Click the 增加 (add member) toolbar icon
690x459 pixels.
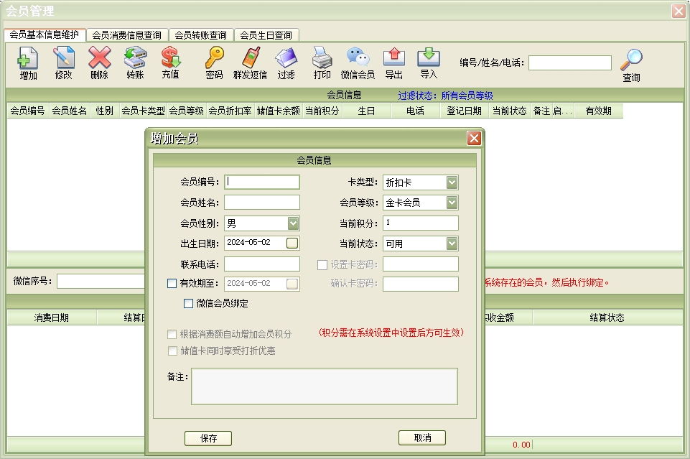pyautogui.click(x=28, y=59)
